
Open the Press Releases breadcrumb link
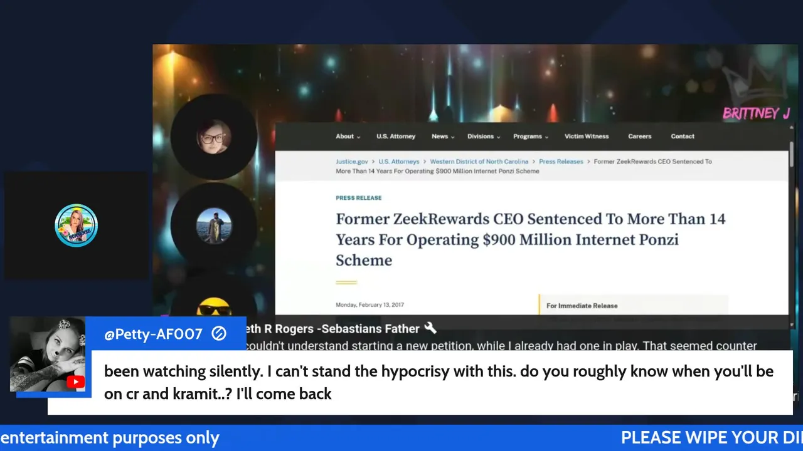[561, 162]
